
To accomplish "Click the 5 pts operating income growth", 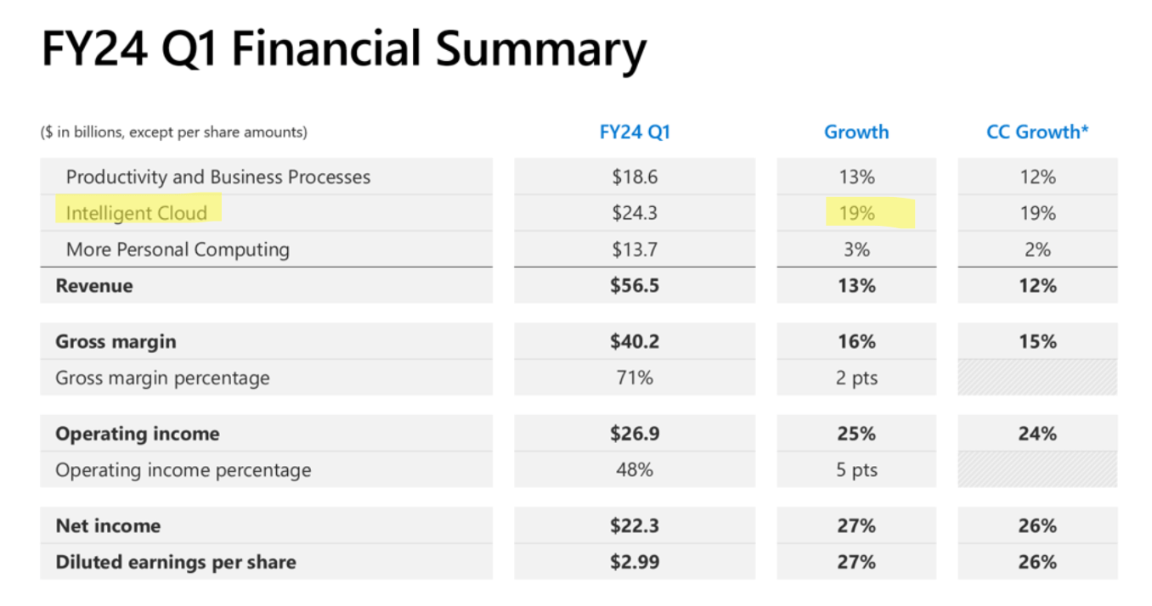I will click(x=856, y=470).
